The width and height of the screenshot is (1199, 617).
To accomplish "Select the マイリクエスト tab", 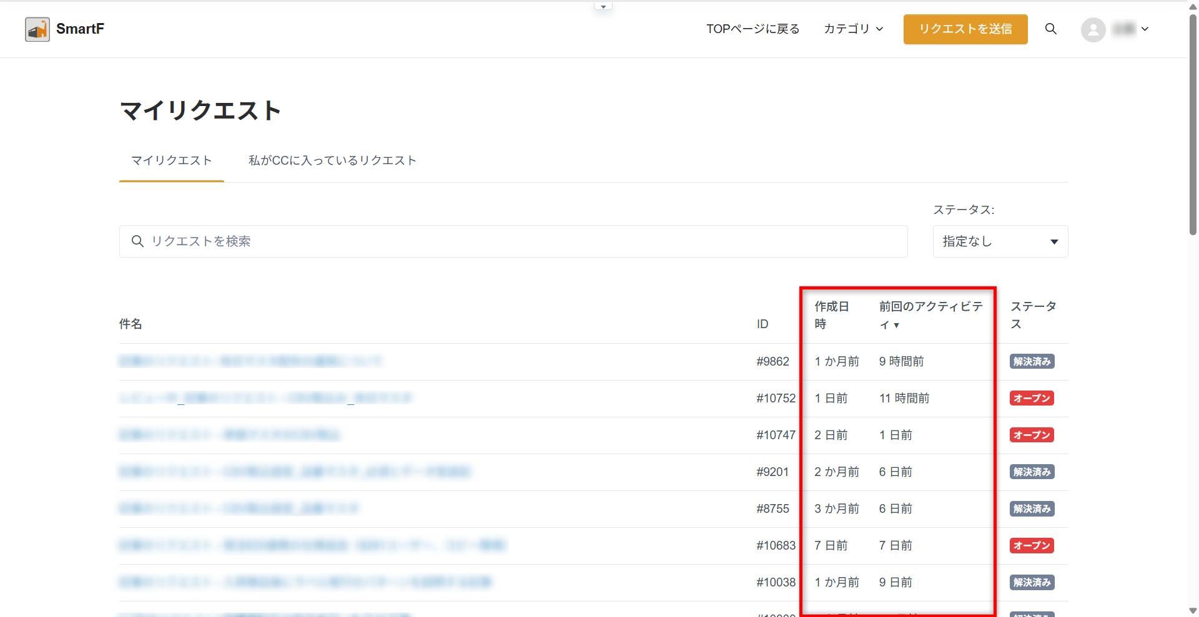I will coord(171,161).
